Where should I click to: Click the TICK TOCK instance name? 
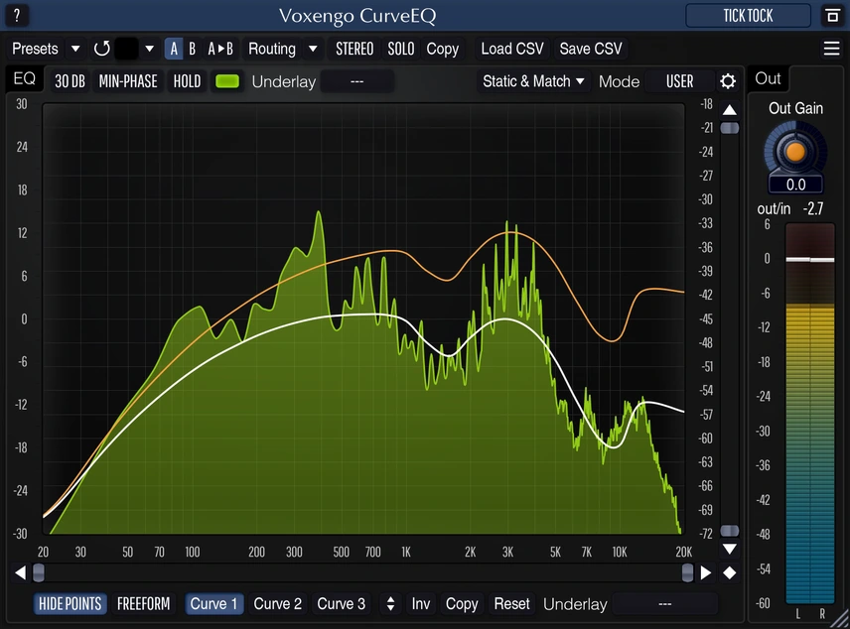click(748, 15)
